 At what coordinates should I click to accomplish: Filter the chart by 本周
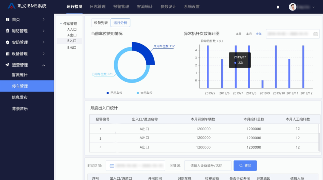point(239,34)
